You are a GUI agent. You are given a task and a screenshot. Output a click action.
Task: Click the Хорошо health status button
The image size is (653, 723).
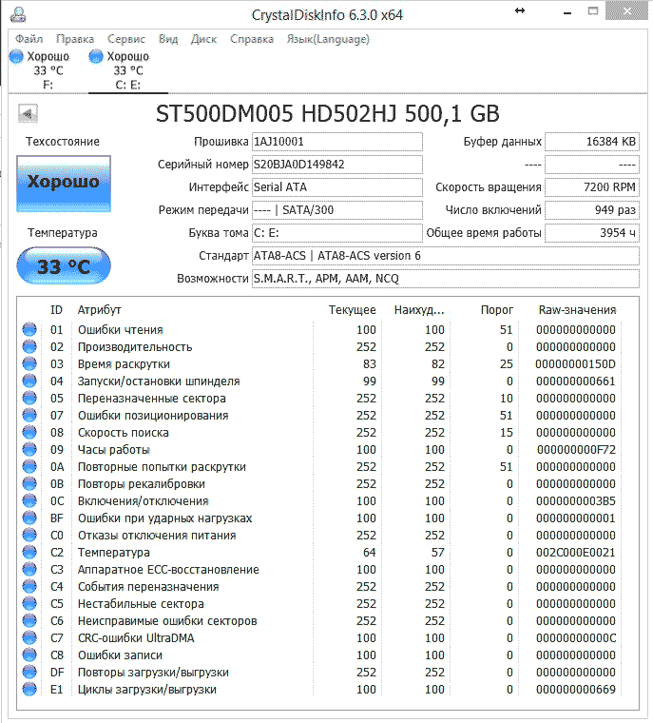coord(64,184)
